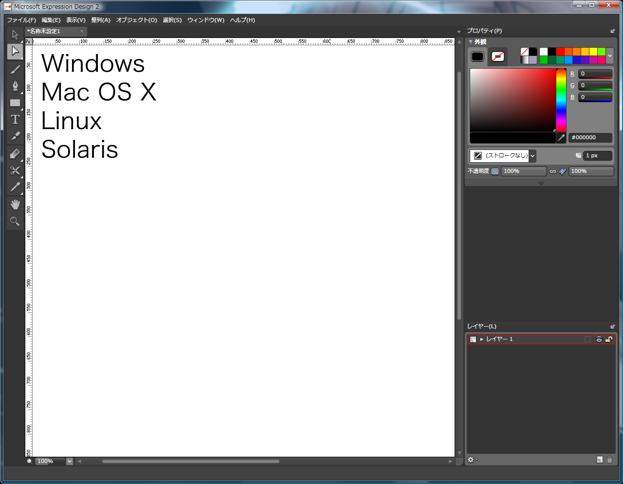623x484 pixels.
Task: Open the layer options gear menu
Action: pyautogui.click(x=472, y=460)
